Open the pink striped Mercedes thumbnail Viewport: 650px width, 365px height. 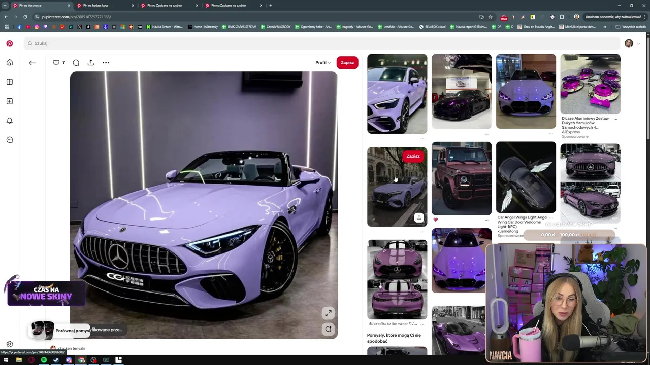click(x=397, y=279)
